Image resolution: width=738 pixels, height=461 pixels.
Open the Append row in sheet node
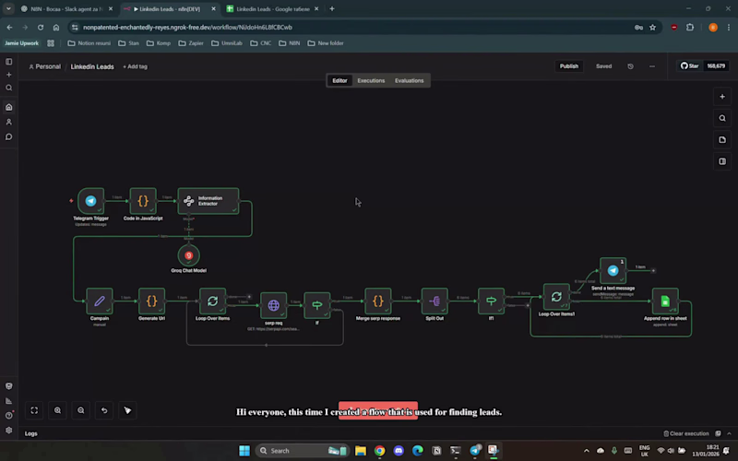coord(665,301)
